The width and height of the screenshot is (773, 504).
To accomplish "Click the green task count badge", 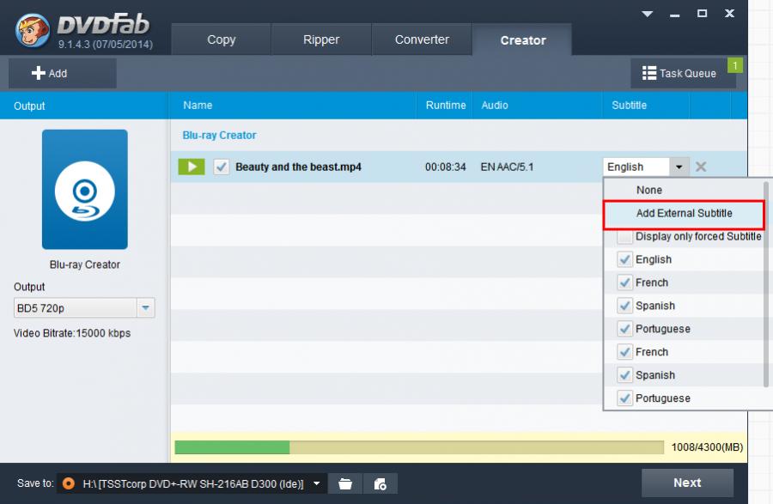I will (734, 65).
